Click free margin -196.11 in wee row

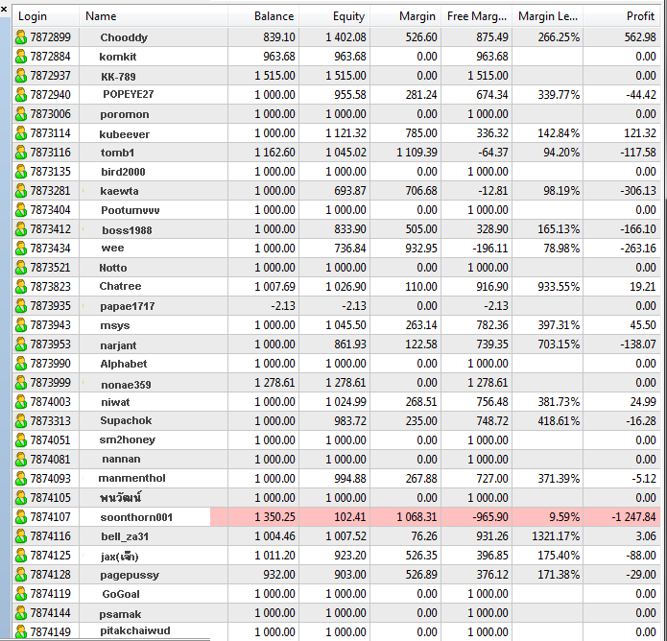coord(490,248)
